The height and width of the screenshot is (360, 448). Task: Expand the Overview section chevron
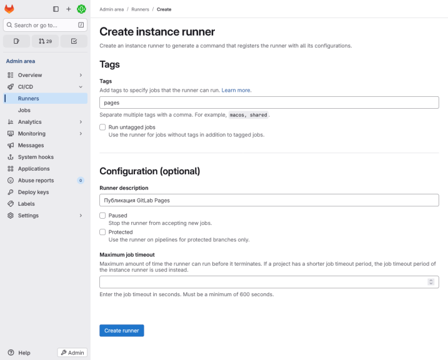pos(81,75)
